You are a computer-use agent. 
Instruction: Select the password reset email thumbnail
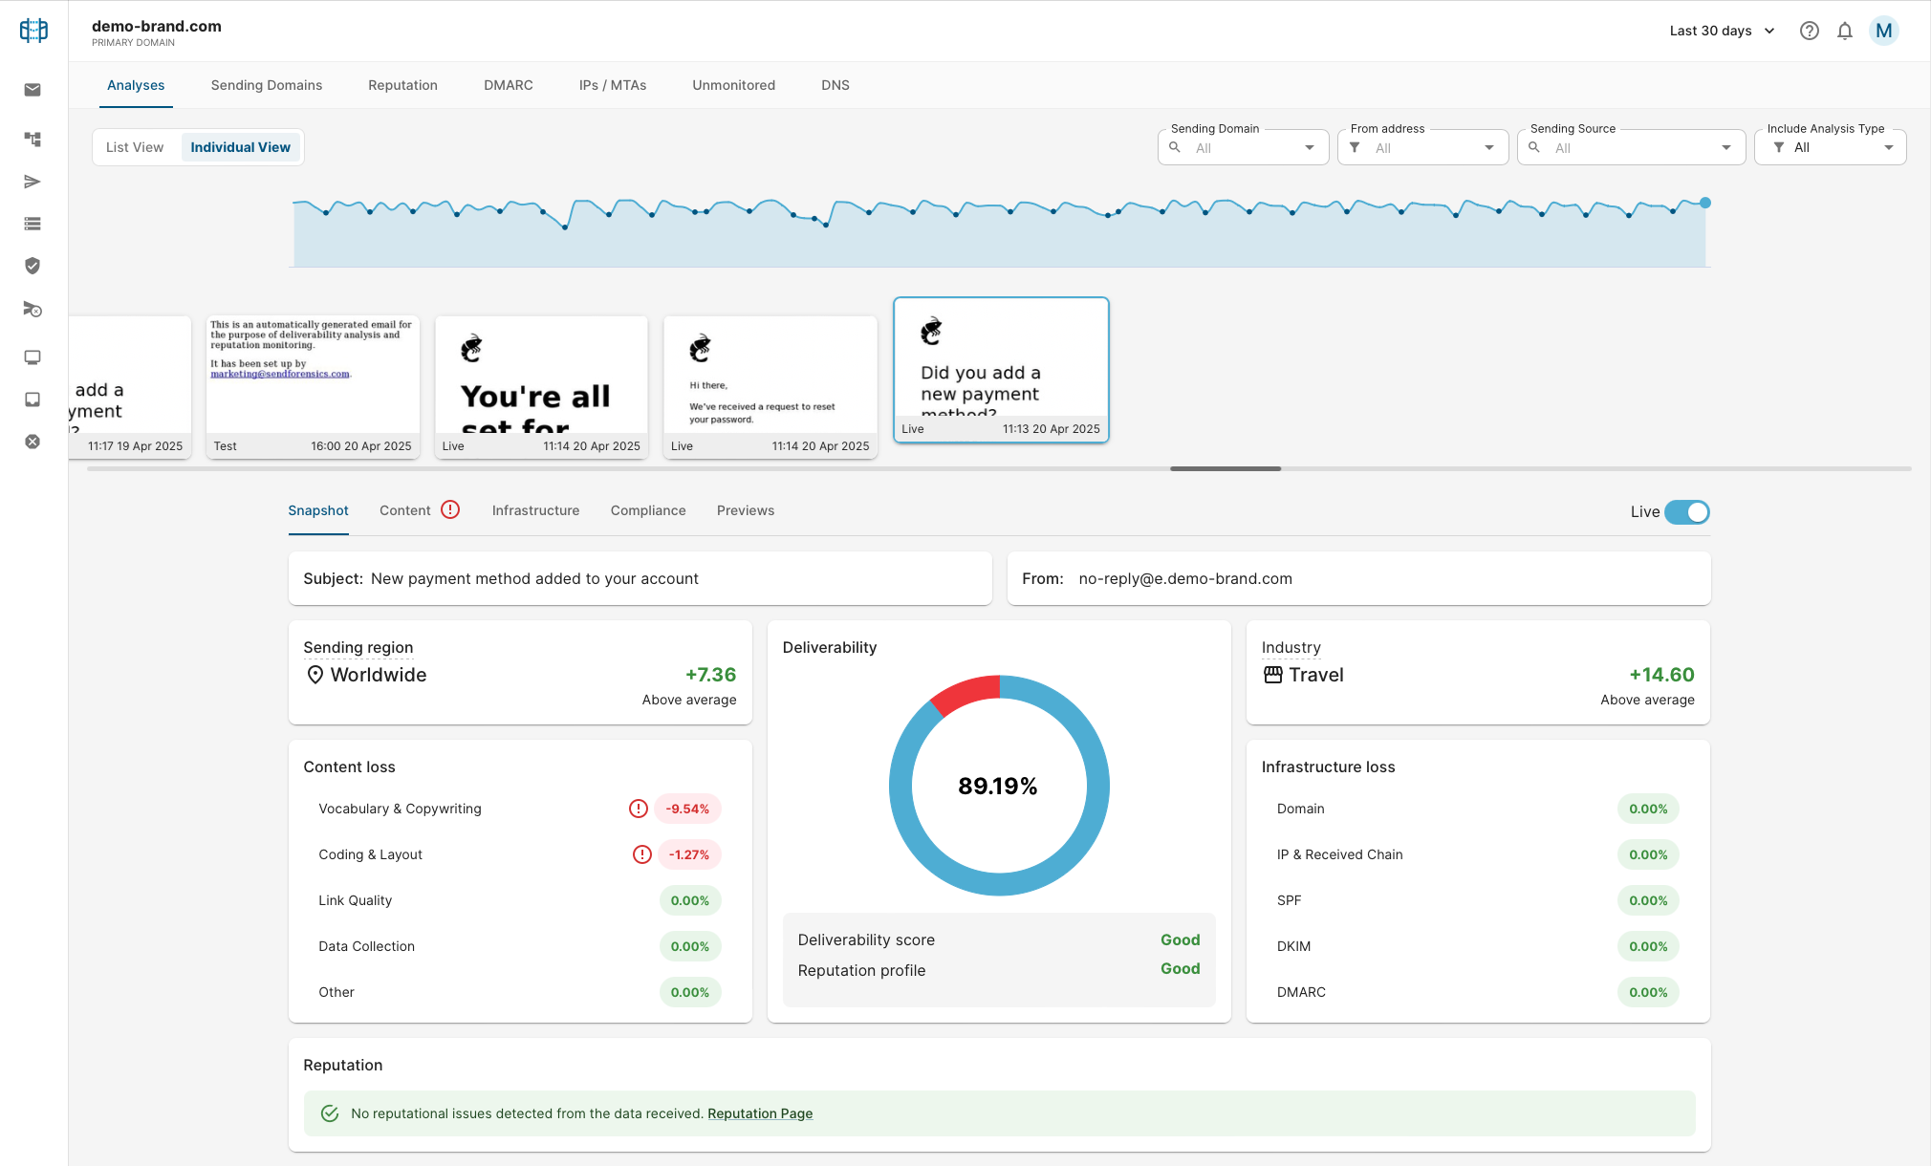770,387
